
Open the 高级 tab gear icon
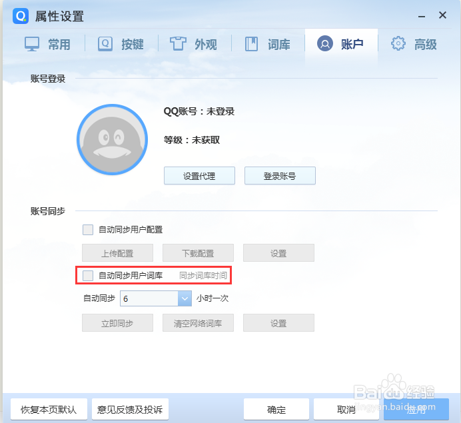[398, 43]
